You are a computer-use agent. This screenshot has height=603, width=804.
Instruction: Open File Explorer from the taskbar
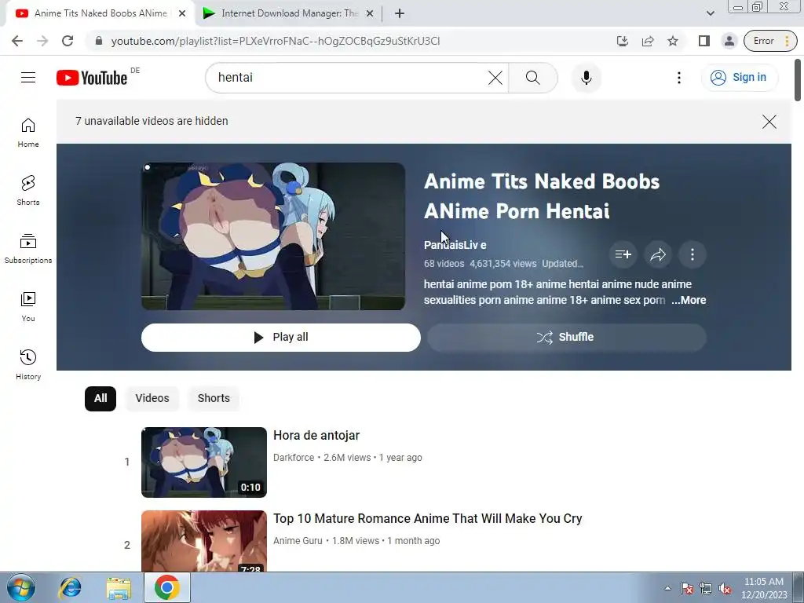[119, 588]
